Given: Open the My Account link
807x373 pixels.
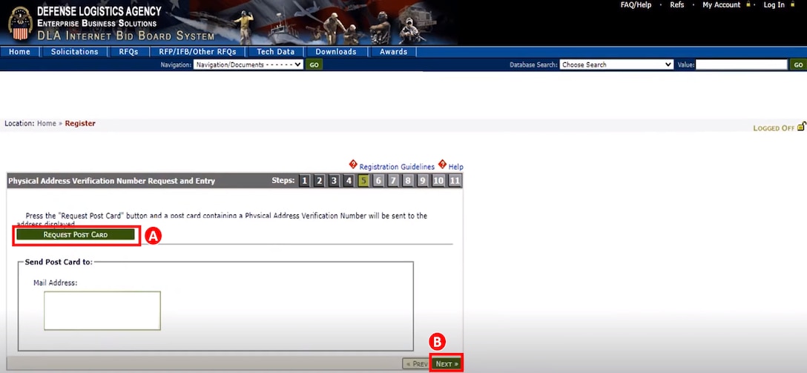Looking at the screenshot, I should pos(721,5).
